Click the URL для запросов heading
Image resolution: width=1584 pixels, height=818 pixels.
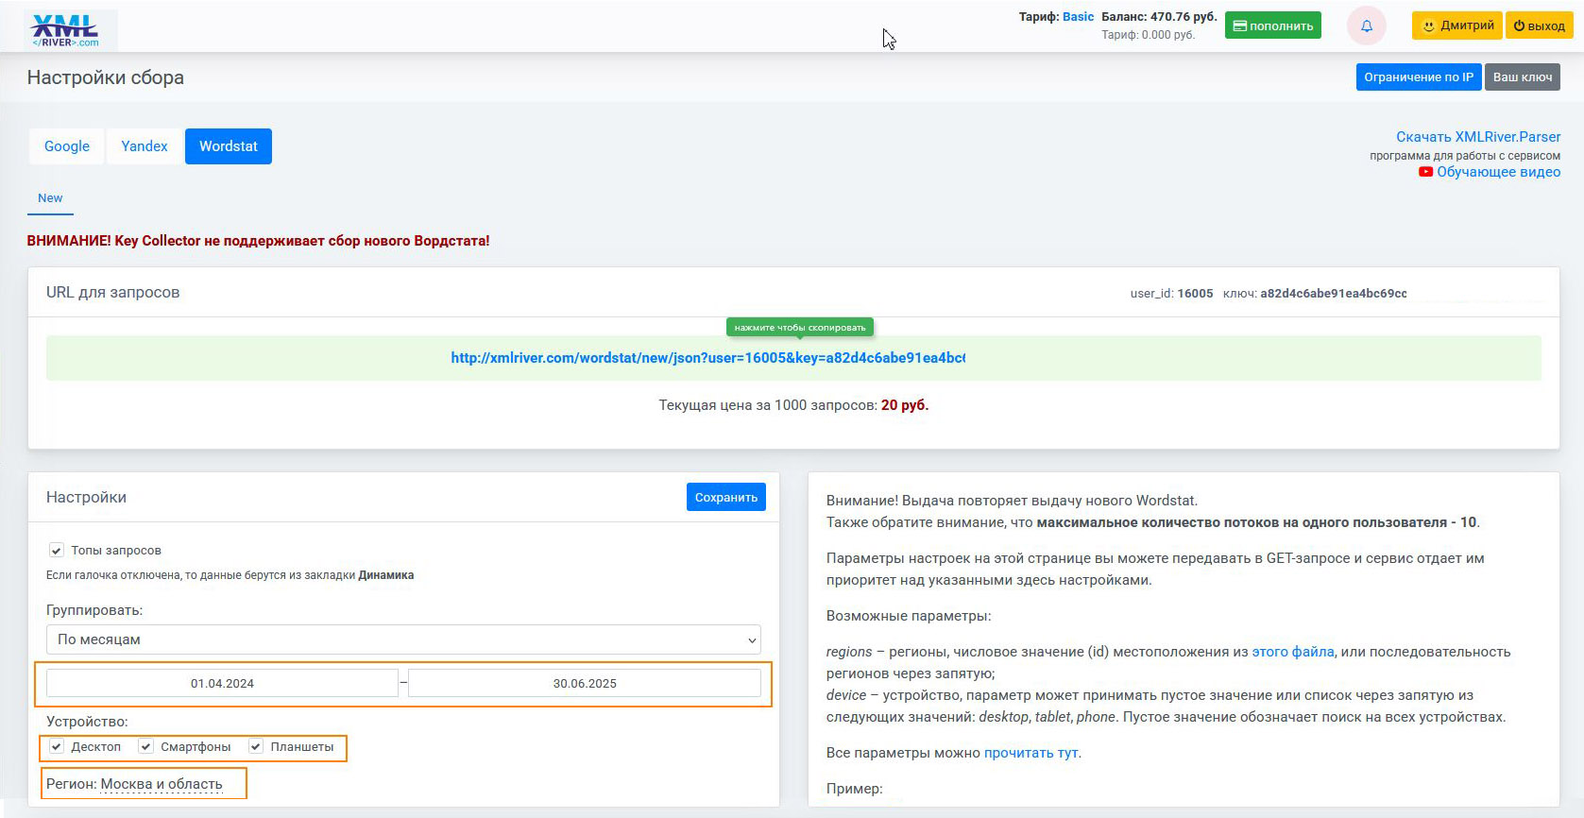pos(112,293)
